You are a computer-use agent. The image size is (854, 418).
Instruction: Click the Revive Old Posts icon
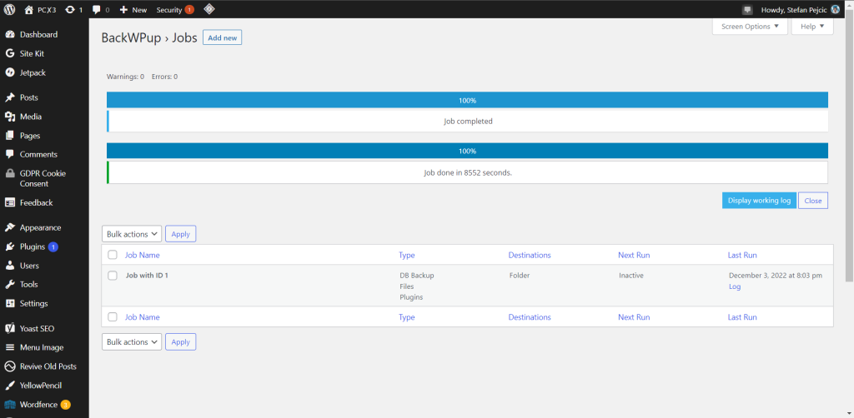tap(10, 366)
